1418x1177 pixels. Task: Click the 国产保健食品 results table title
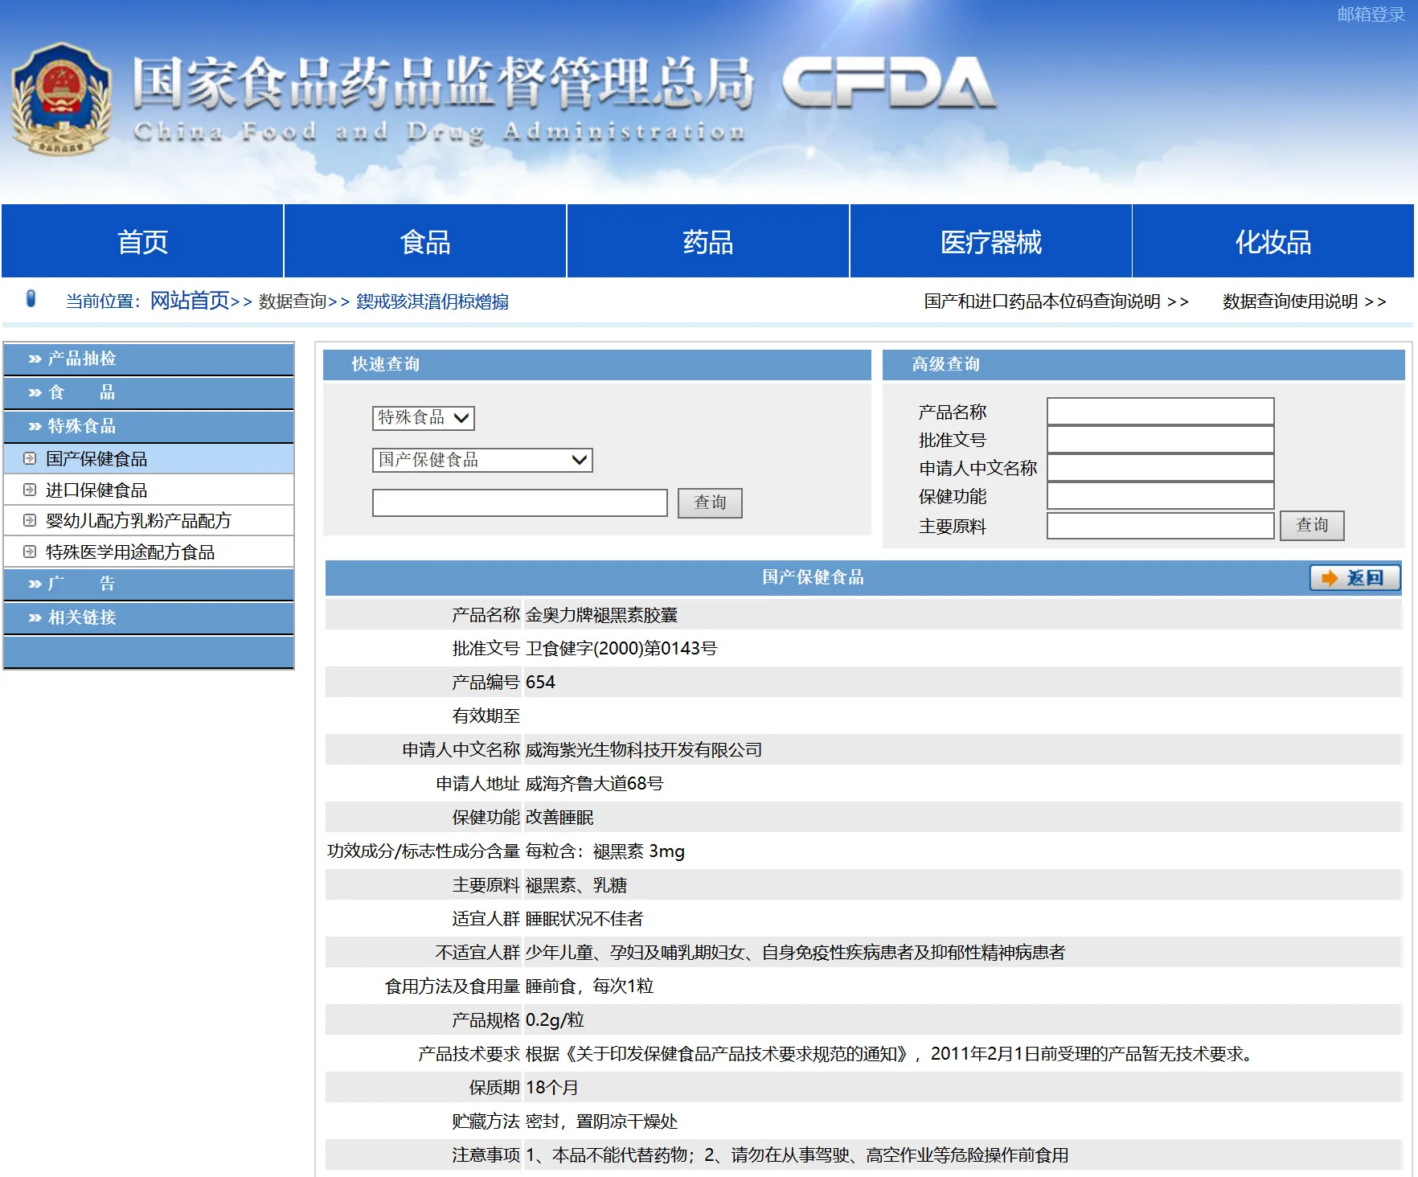813,577
